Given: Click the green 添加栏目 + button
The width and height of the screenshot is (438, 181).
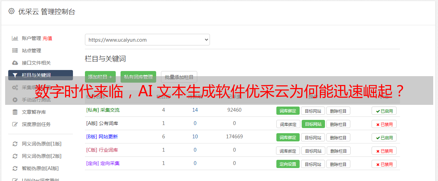Looking at the screenshot, I should click(x=100, y=77).
